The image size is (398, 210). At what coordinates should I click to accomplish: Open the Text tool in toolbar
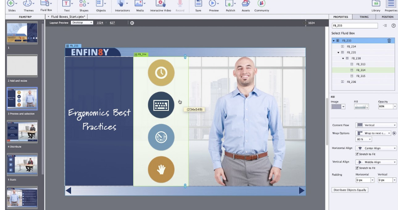[67, 5]
